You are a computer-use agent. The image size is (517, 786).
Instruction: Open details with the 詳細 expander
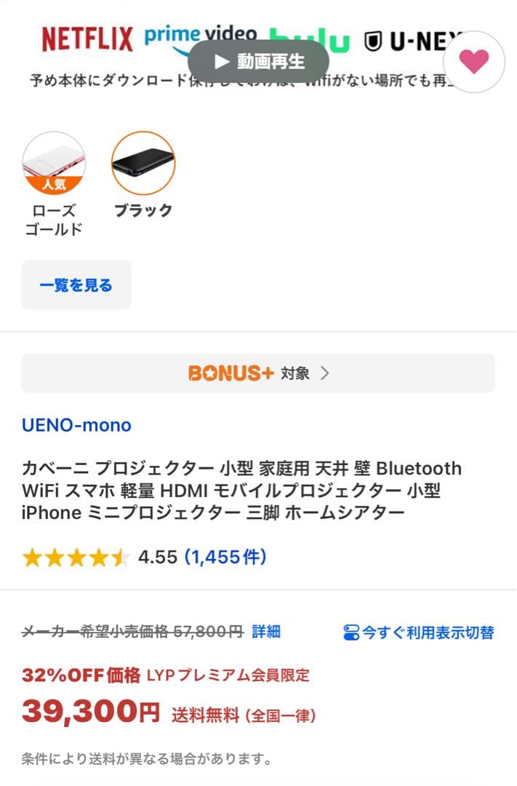click(266, 632)
